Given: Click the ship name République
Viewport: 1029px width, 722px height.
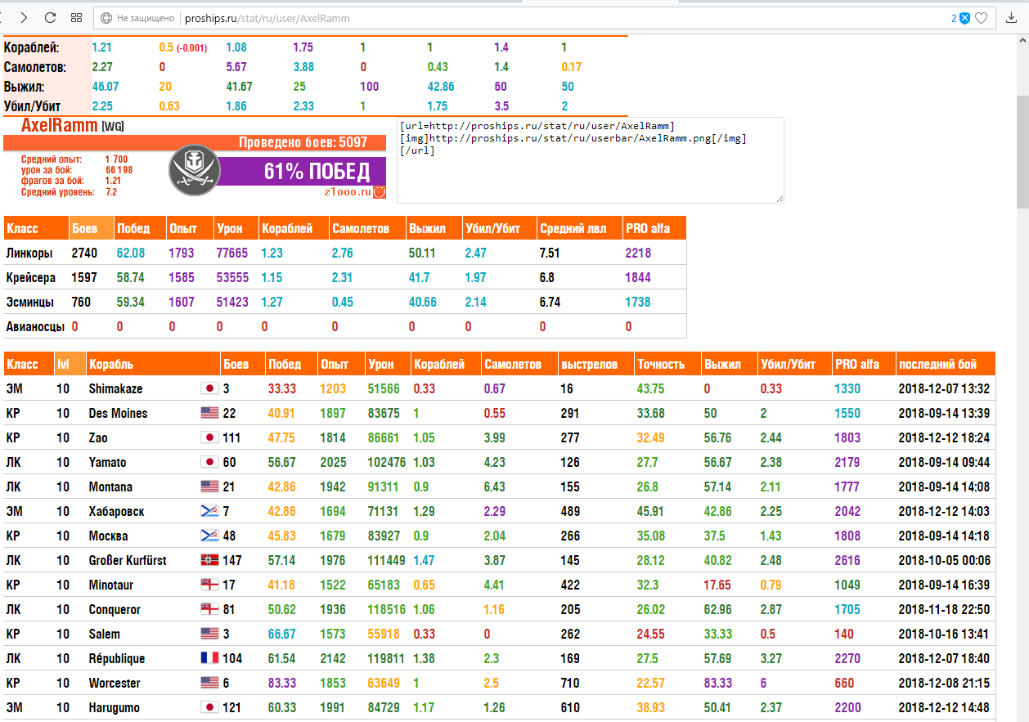Looking at the screenshot, I should point(117,658).
